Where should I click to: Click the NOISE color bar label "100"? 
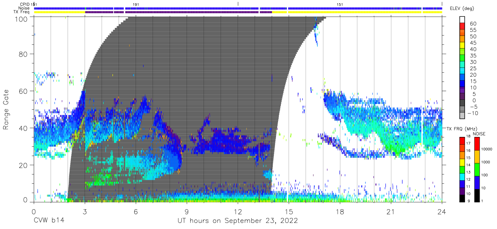[485, 175]
